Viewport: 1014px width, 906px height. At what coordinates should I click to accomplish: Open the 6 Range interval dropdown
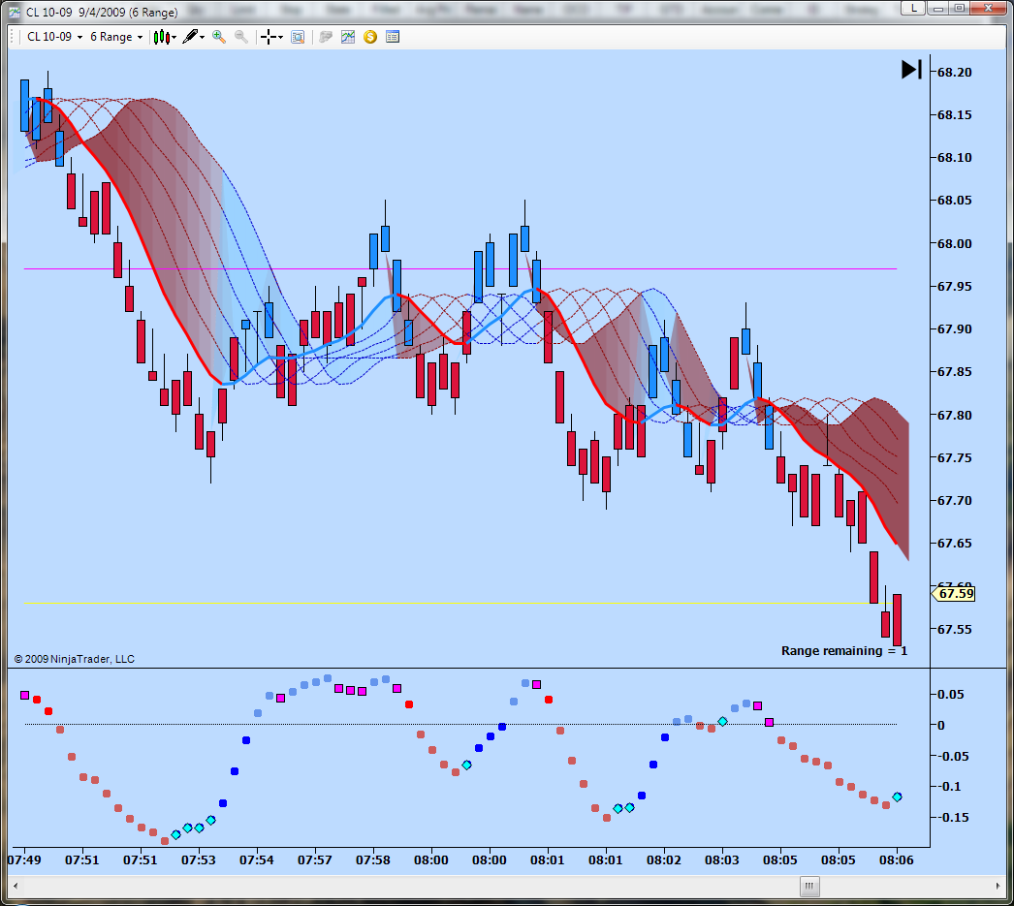[x=115, y=37]
